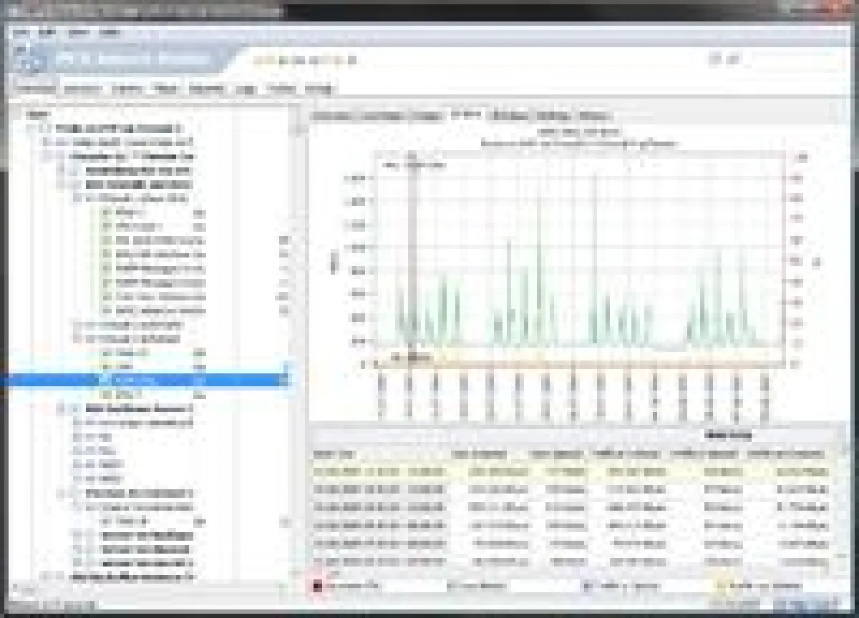Click the icon directly left of the search box
This screenshot has width=859, height=618.
[x=731, y=60]
